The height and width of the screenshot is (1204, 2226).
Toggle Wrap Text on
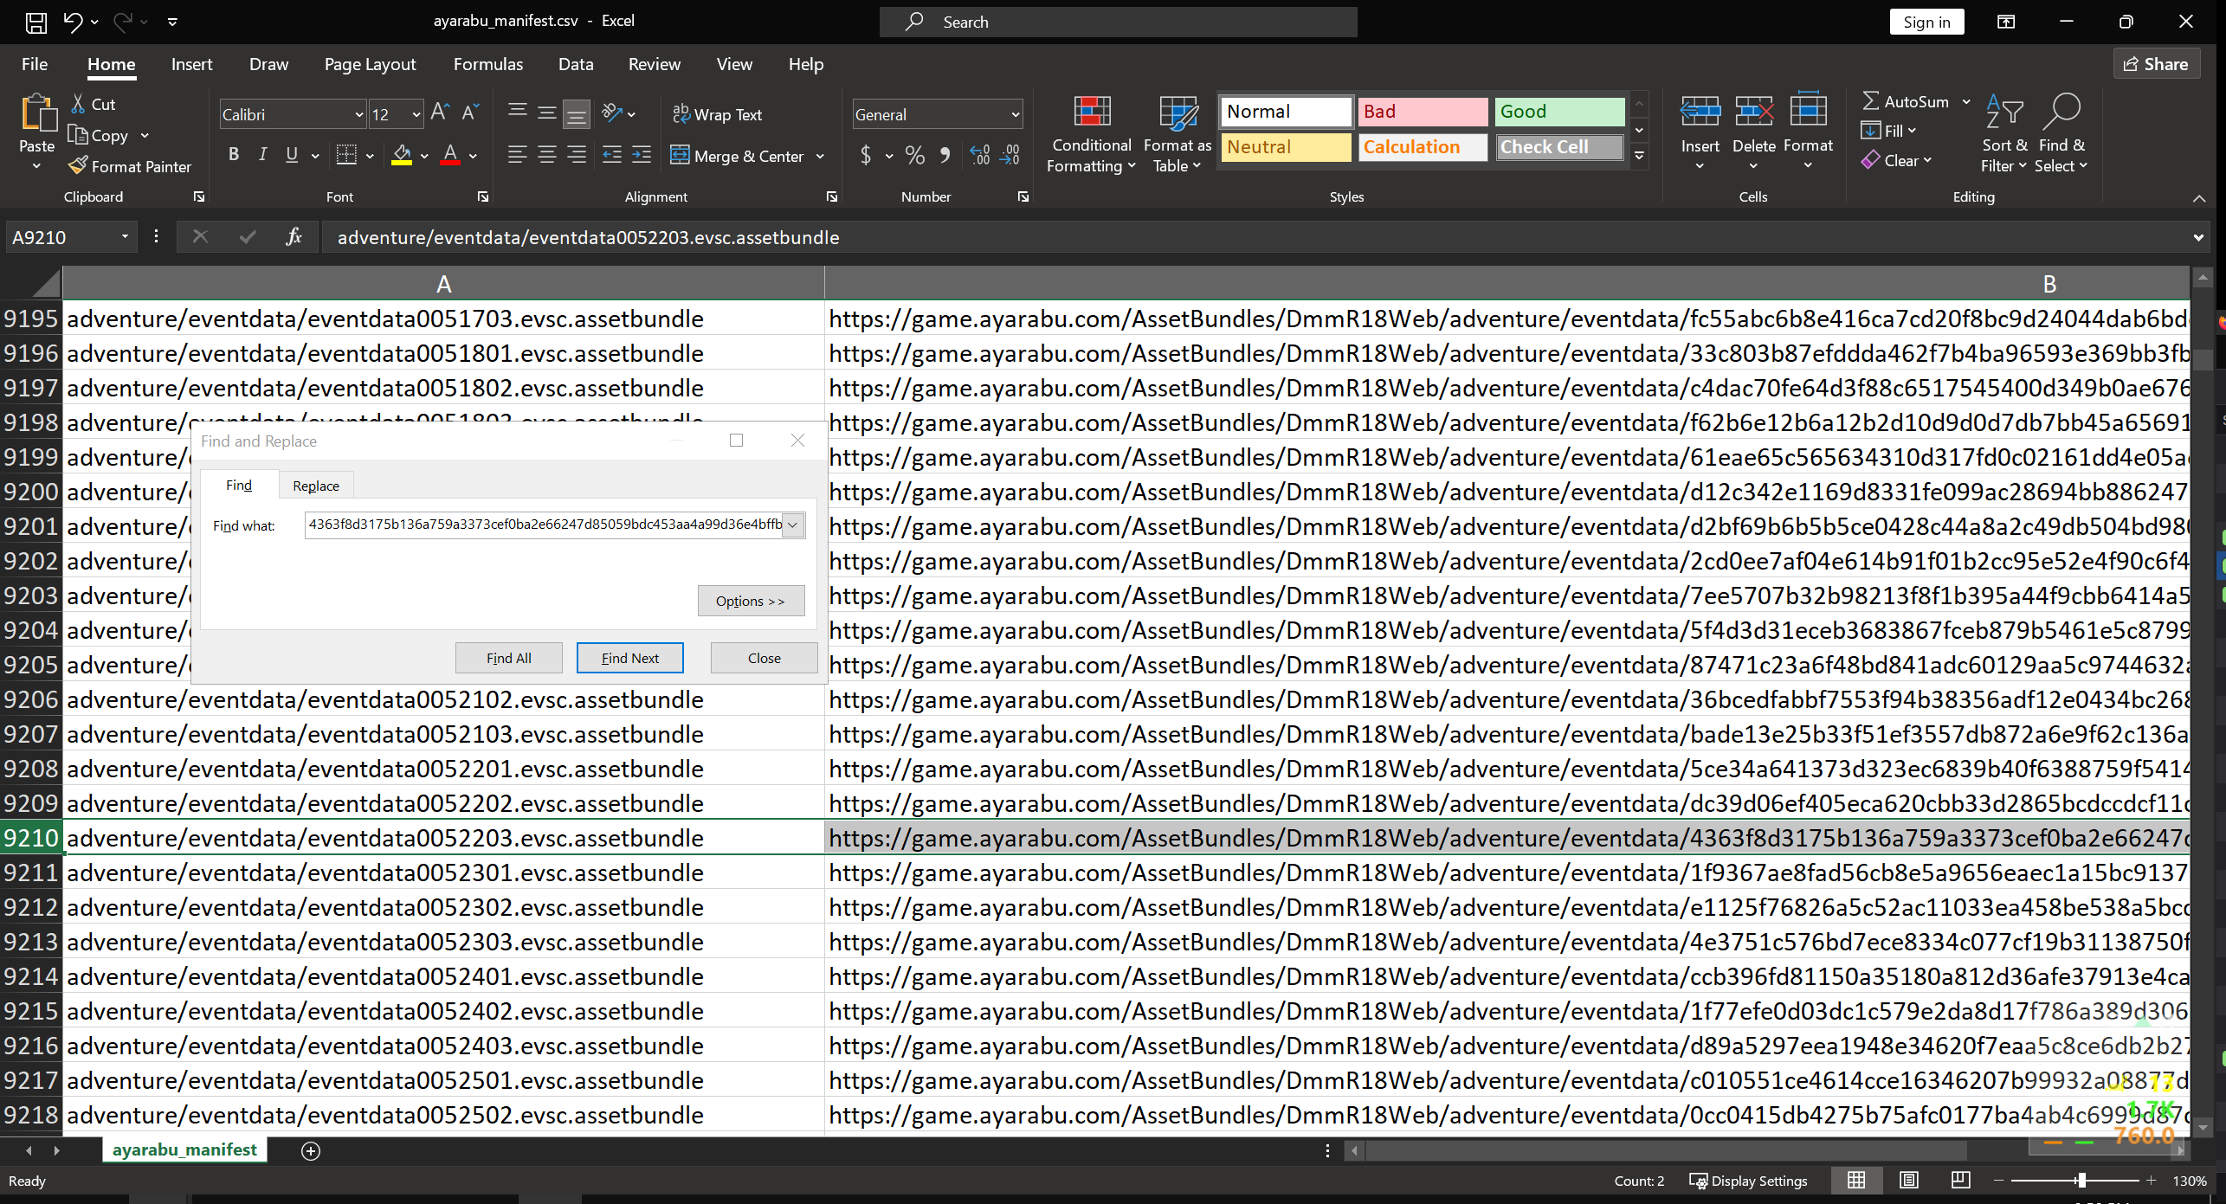[x=717, y=114]
